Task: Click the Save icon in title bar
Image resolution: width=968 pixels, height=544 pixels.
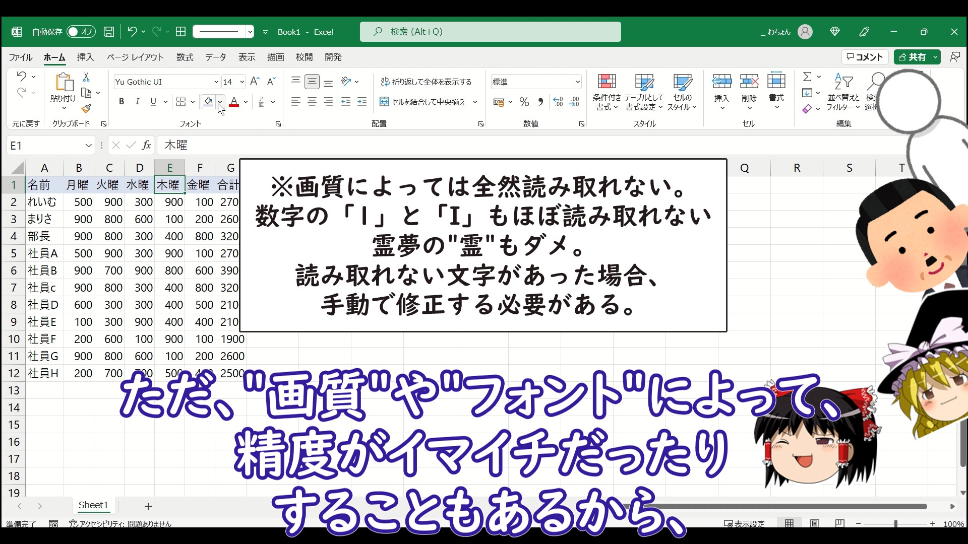Action: (108, 32)
